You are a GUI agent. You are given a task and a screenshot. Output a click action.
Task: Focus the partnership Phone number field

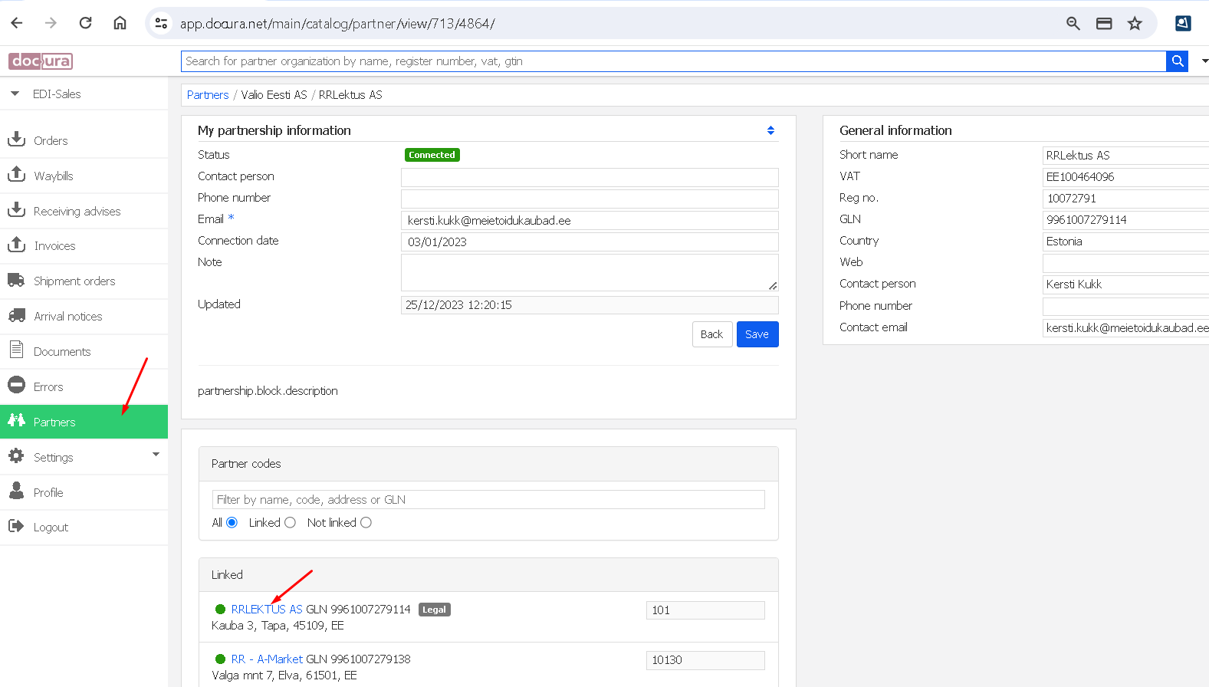pyautogui.click(x=590, y=199)
